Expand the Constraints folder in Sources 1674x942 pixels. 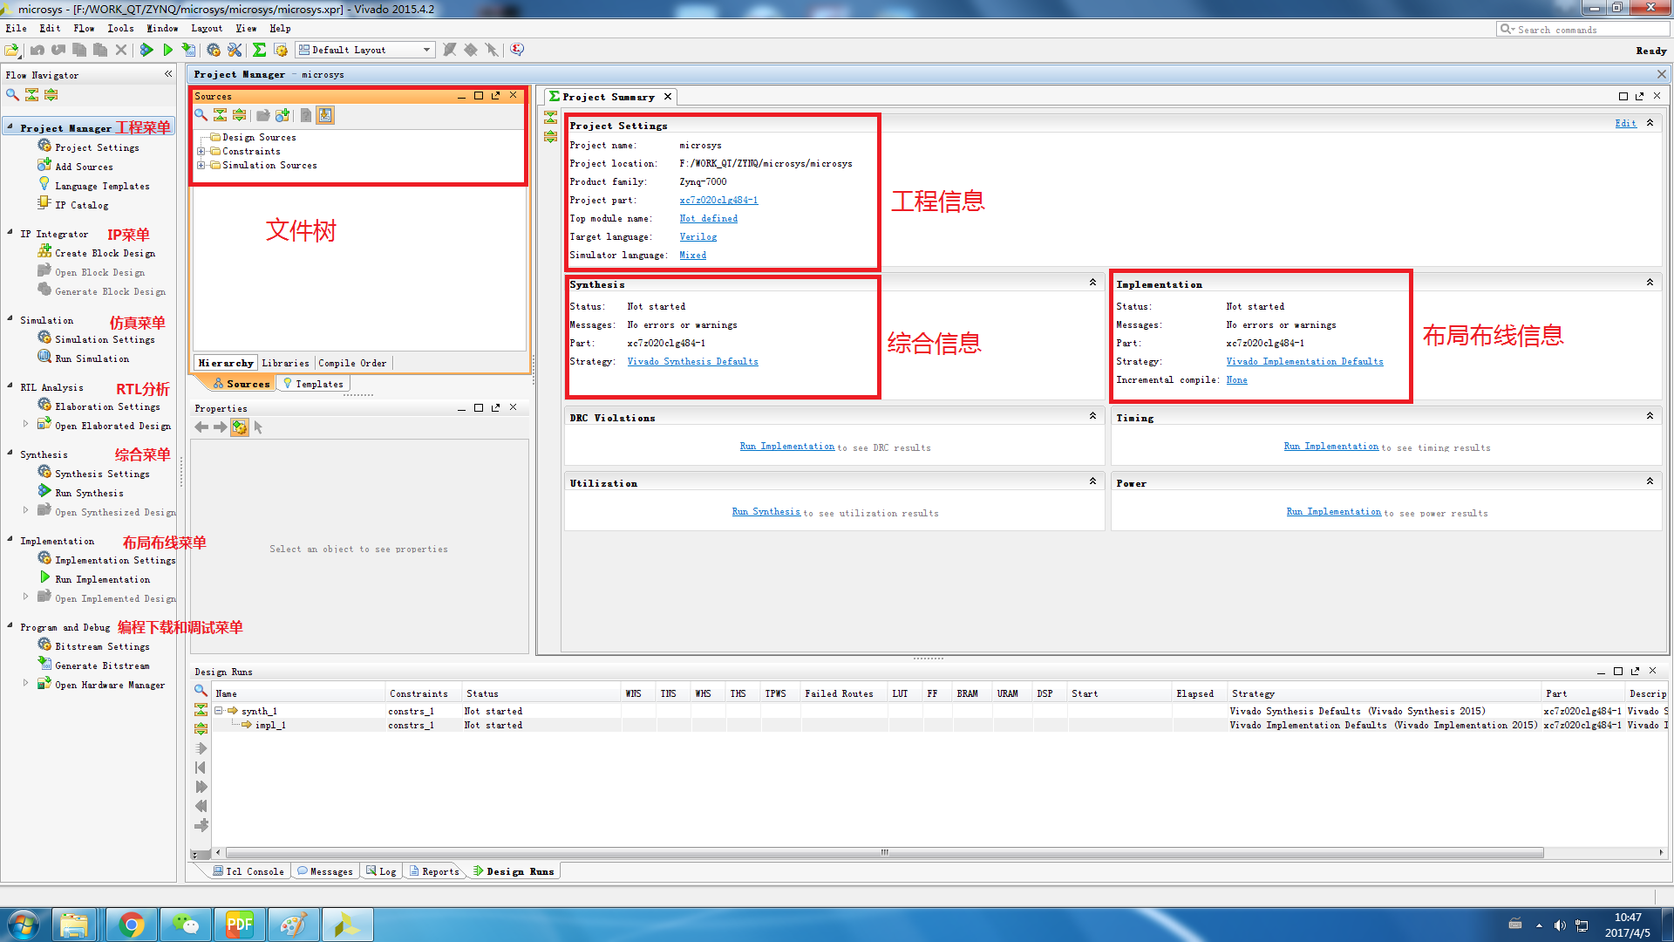201,152
